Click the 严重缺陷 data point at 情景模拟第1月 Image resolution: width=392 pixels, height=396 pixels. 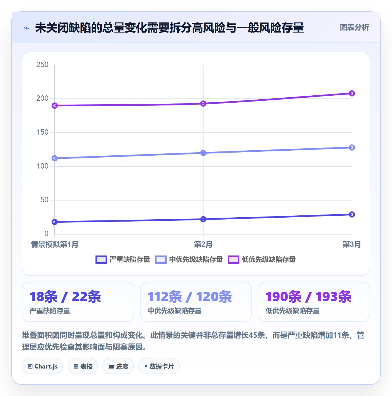click(55, 222)
